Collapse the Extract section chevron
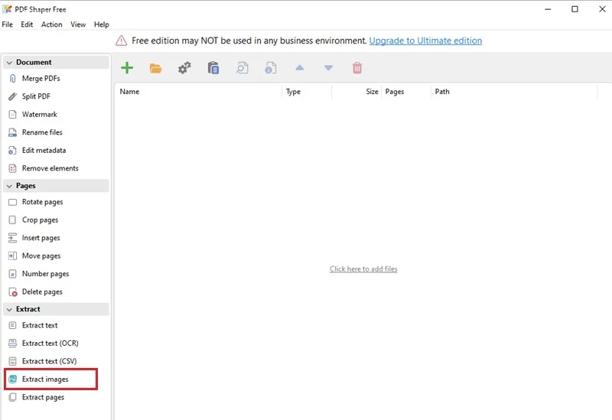Image resolution: width=612 pixels, height=420 pixels. pyautogui.click(x=9, y=310)
